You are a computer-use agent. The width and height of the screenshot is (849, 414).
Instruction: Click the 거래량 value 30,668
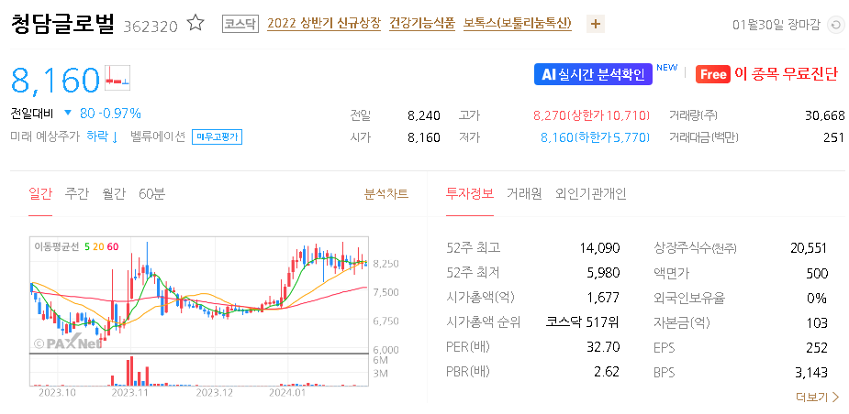(x=825, y=115)
